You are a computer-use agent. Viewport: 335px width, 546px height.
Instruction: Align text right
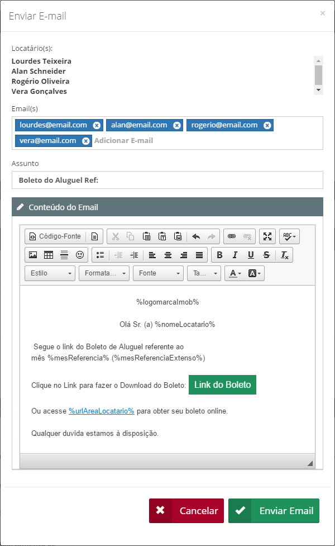click(x=184, y=255)
